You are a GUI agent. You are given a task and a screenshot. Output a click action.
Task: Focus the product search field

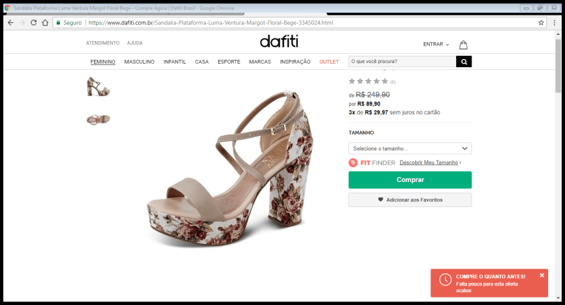402,62
